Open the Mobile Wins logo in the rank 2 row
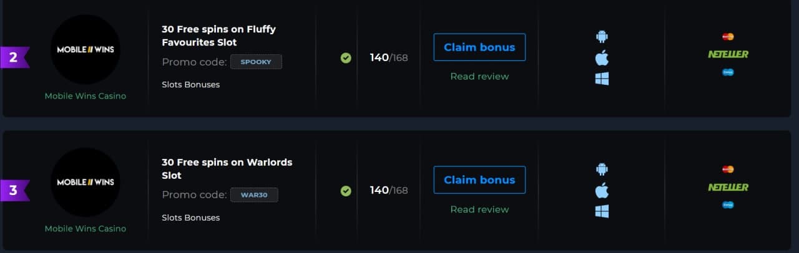Screen dimensions: 799x253 (x=86, y=49)
